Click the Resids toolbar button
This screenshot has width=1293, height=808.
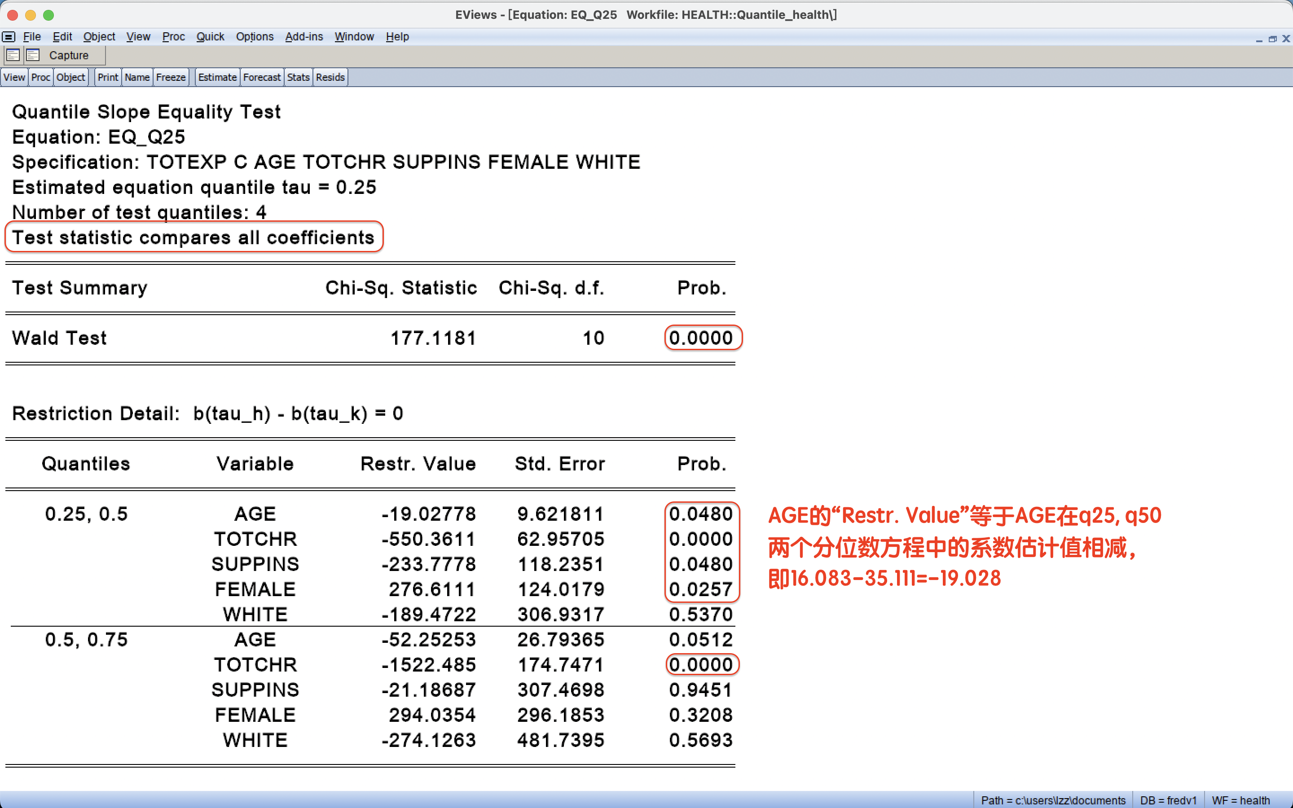(x=330, y=77)
